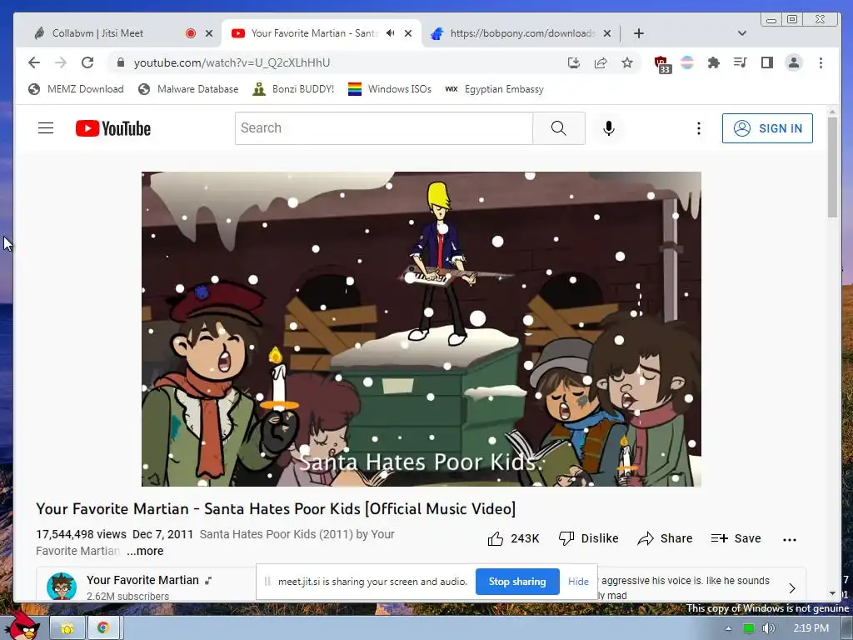Image resolution: width=853 pixels, height=640 pixels.
Task: Expand the tab search chevron
Action: pos(742,33)
